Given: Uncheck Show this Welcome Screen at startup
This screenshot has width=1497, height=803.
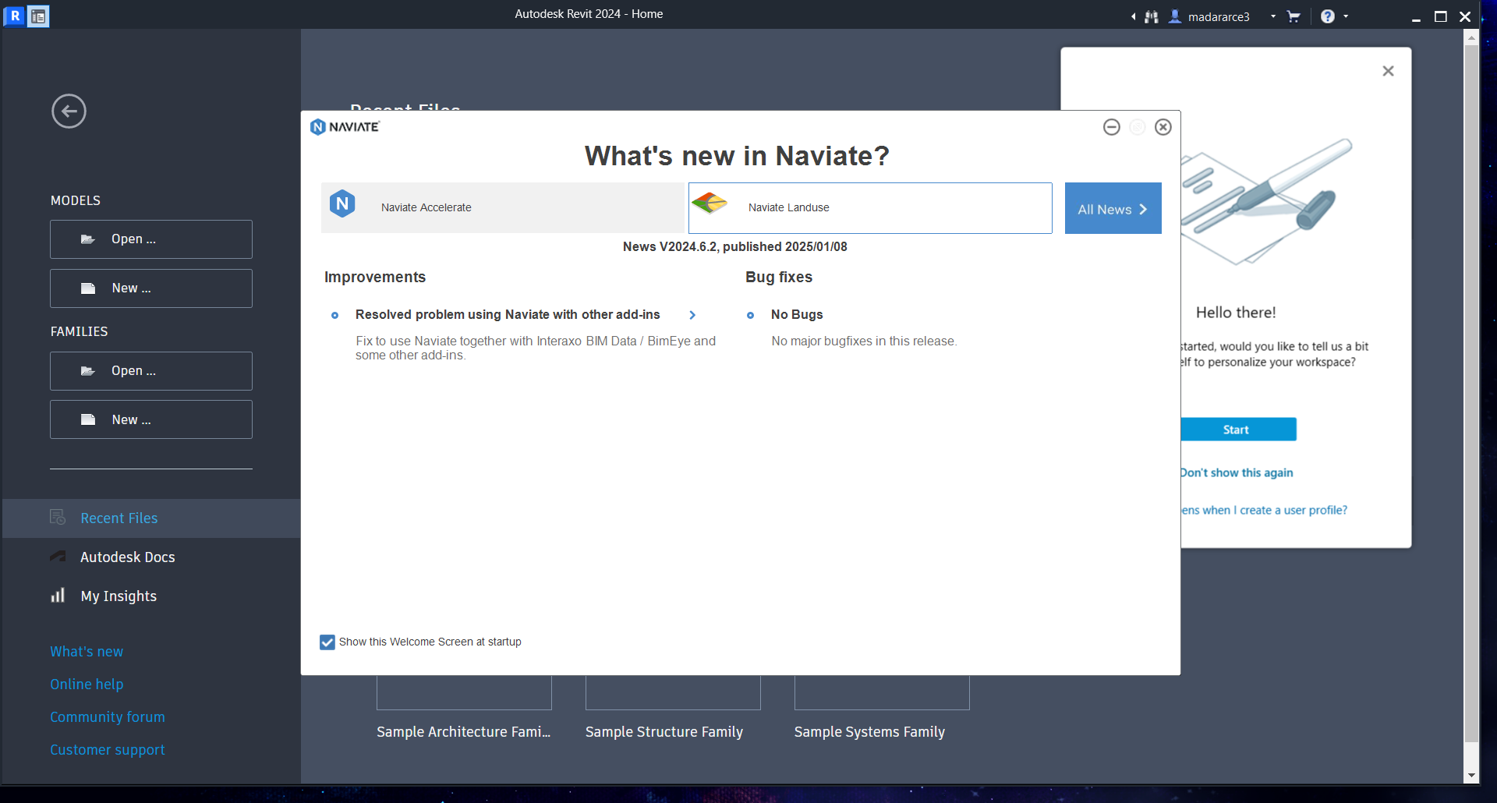Looking at the screenshot, I should pos(327,642).
